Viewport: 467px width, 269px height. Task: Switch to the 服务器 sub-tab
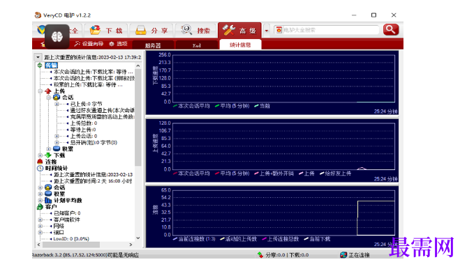[x=153, y=45]
